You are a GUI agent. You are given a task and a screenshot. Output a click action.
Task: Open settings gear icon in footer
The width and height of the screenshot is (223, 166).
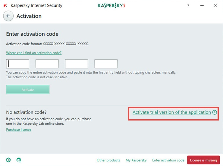(x=8, y=160)
